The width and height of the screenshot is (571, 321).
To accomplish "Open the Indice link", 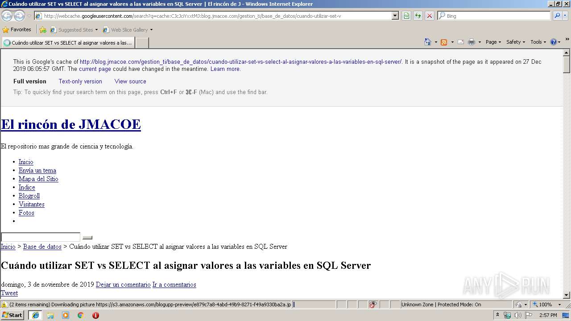I will 27,187.
